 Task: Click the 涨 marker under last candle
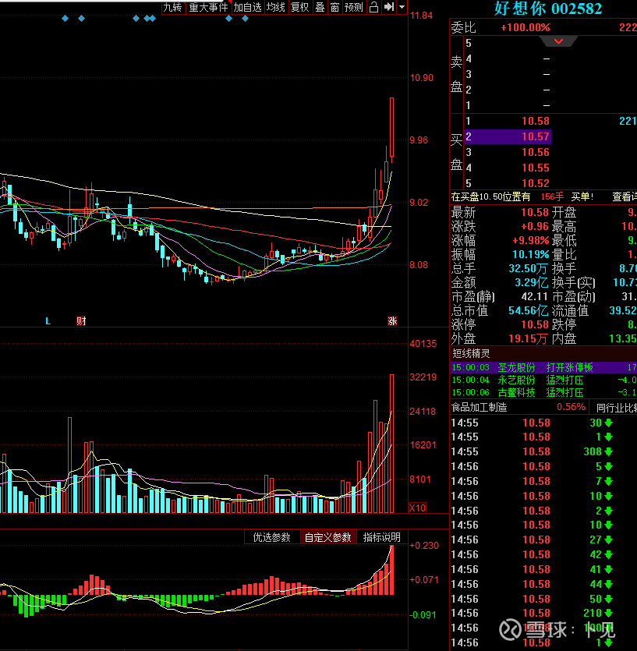[392, 321]
